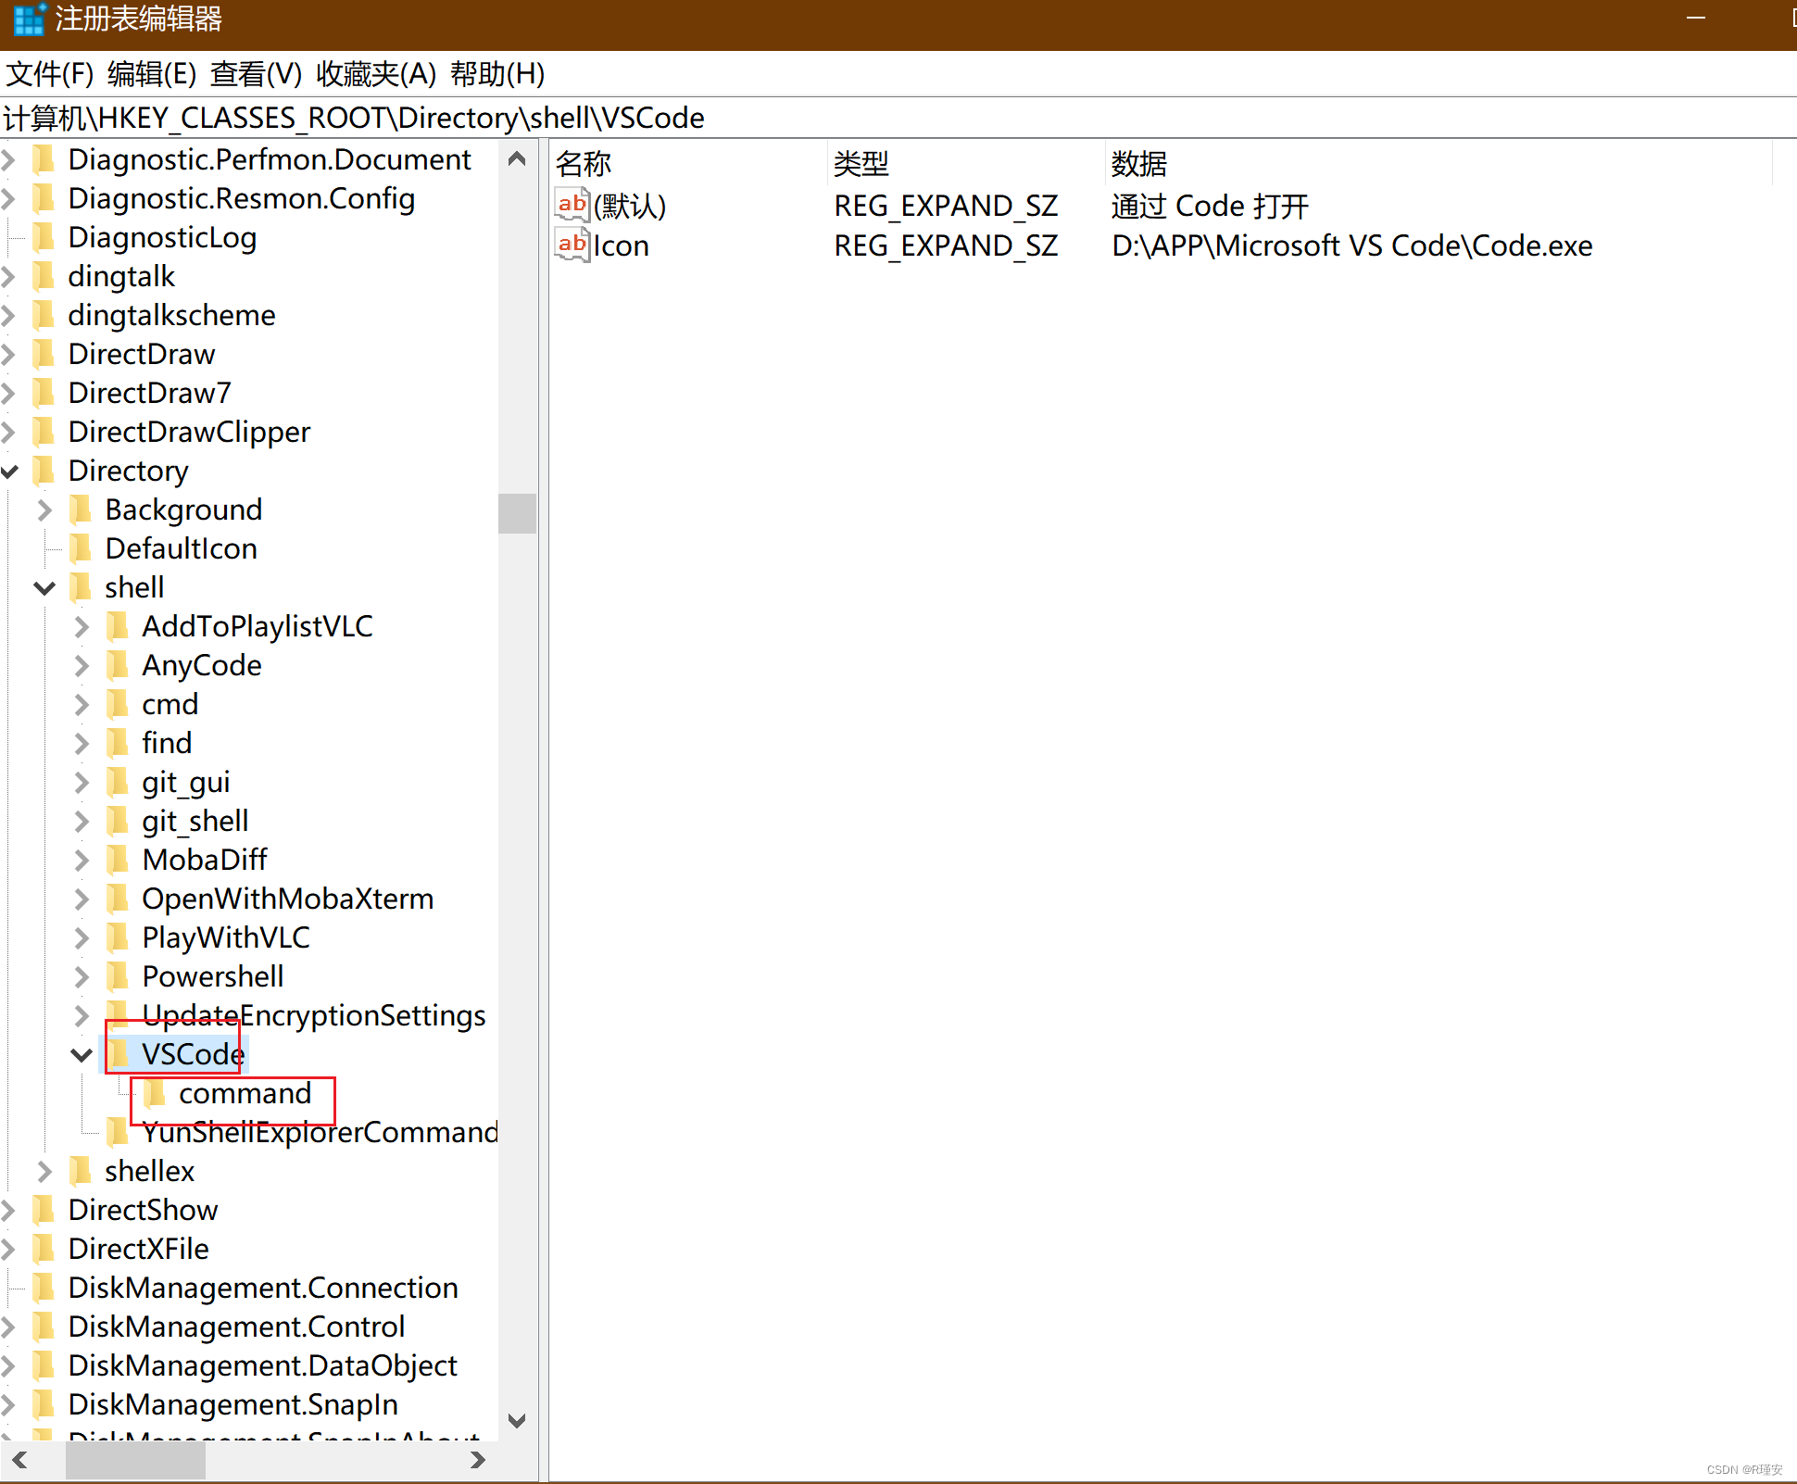
Task: Collapse the VSCode tree node
Action: click(82, 1054)
